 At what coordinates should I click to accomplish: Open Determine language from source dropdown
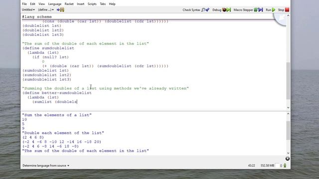coord(46,166)
